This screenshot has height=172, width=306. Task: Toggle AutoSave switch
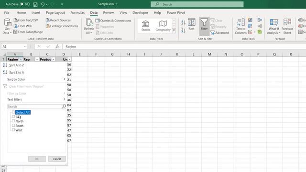[x=24, y=4]
